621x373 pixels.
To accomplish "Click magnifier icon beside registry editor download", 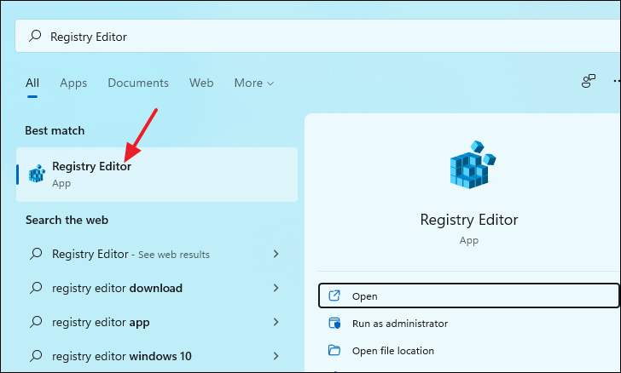I will 36,288.
